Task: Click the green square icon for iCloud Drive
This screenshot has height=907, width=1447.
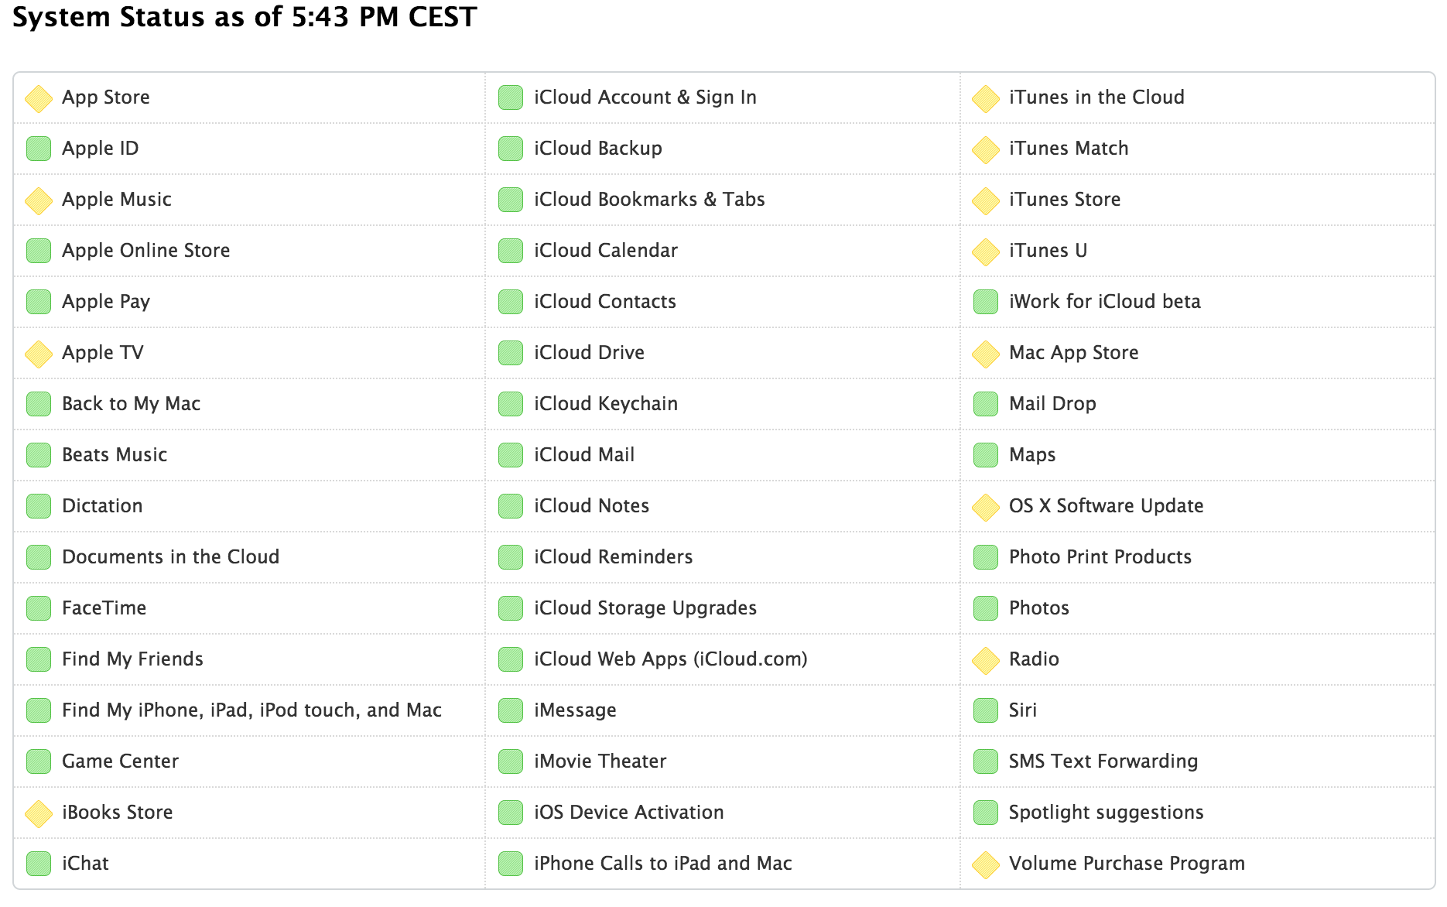Action: (510, 353)
